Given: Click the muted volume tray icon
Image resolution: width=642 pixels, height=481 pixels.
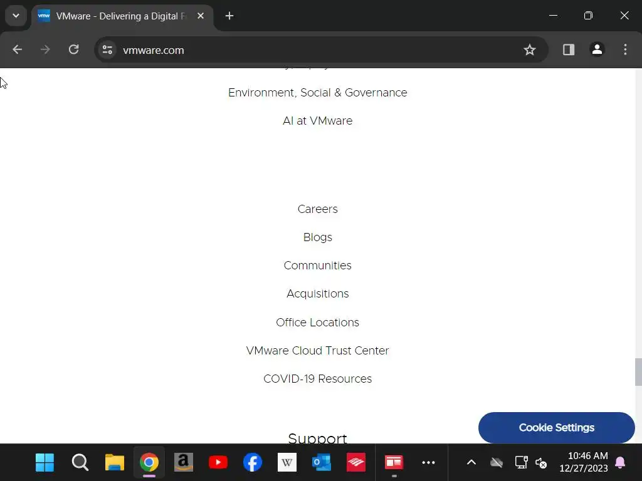Looking at the screenshot, I should pyautogui.click(x=541, y=463).
